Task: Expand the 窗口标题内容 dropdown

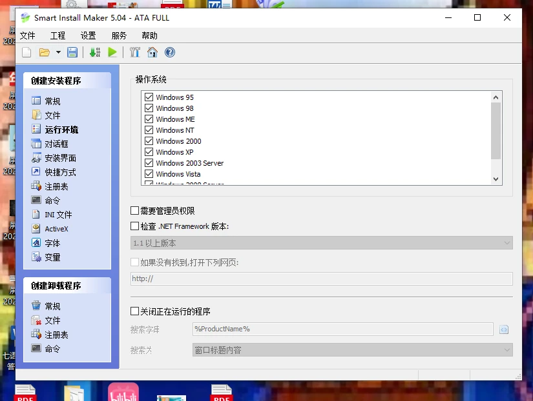Action: point(507,350)
